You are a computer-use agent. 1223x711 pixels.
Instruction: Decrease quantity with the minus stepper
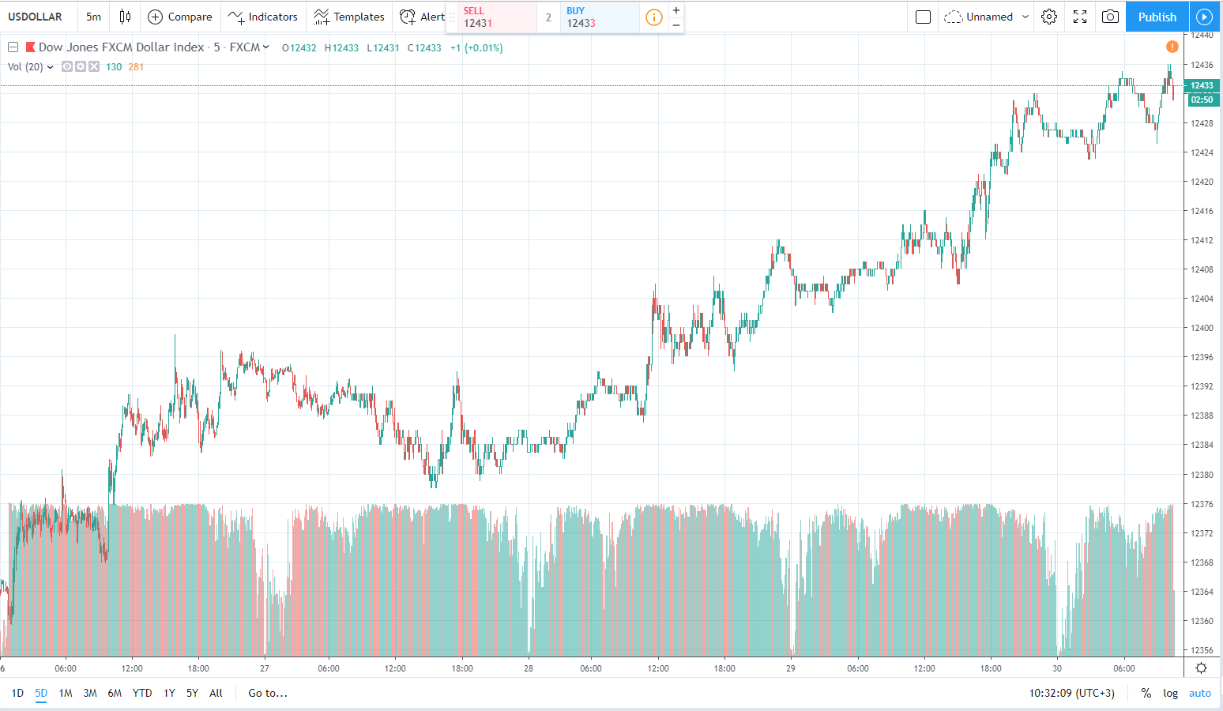(676, 25)
